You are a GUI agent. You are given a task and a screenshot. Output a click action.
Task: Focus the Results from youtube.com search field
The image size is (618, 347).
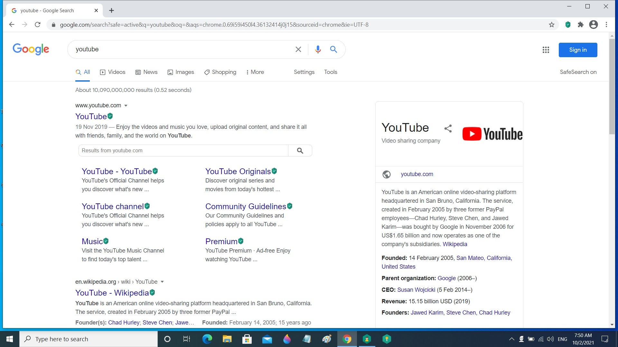(x=183, y=151)
